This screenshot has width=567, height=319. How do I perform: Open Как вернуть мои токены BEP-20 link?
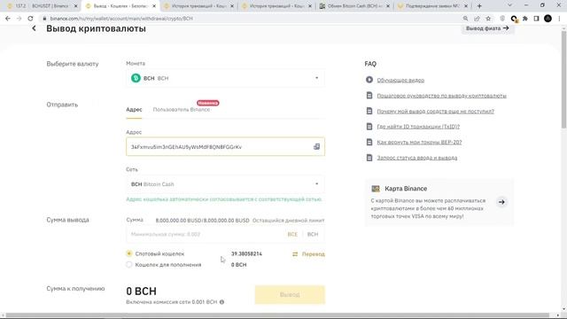tap(419, 142)
